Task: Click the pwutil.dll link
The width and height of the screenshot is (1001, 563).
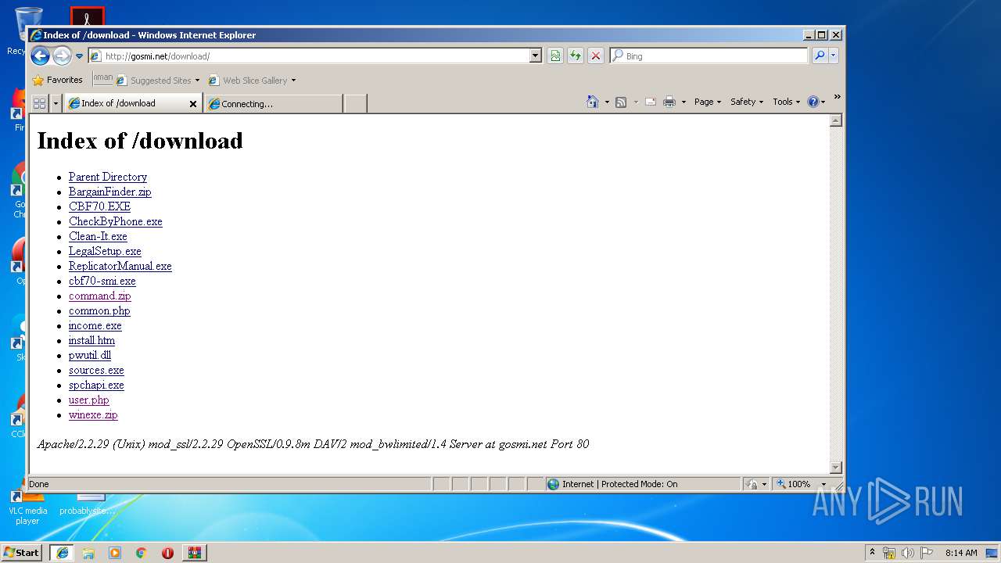Action: (90, 355)
